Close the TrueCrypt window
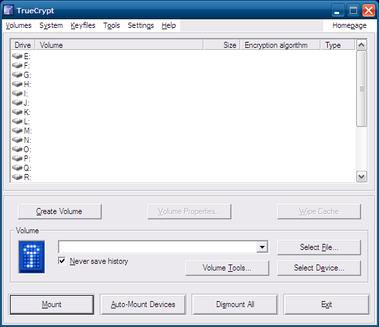 tap(368, 11)
